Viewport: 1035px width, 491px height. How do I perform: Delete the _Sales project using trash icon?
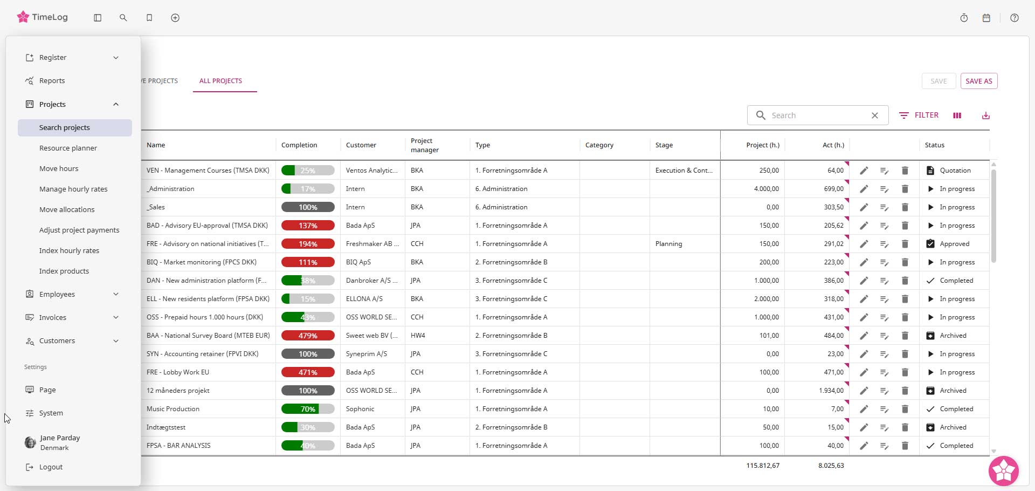coord(905,207)
